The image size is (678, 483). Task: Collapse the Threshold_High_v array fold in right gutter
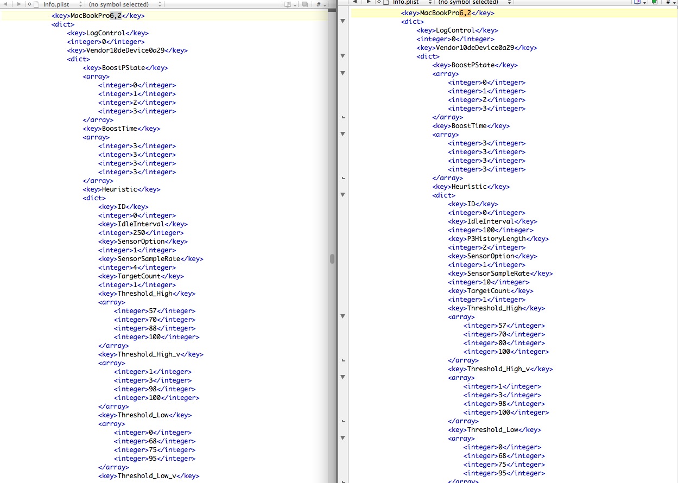(343, 377)
